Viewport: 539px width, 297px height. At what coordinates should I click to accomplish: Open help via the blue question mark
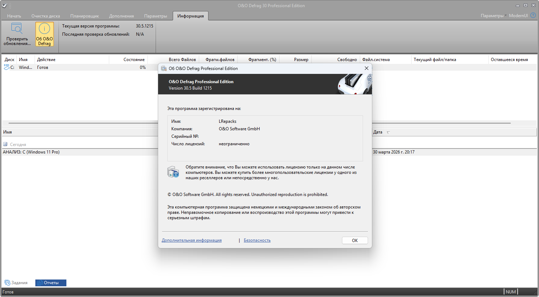(533, 15)
